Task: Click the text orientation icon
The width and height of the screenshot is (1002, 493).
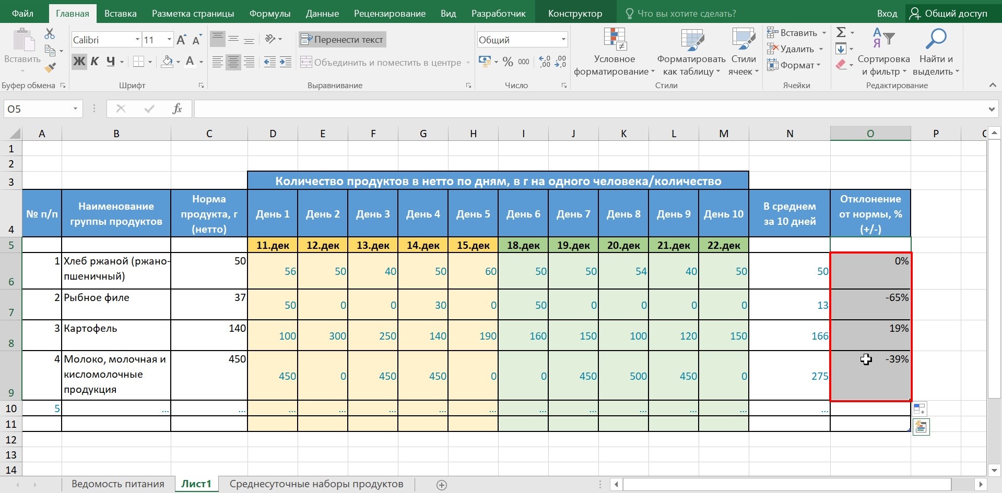Action: (x=270, y=39)
